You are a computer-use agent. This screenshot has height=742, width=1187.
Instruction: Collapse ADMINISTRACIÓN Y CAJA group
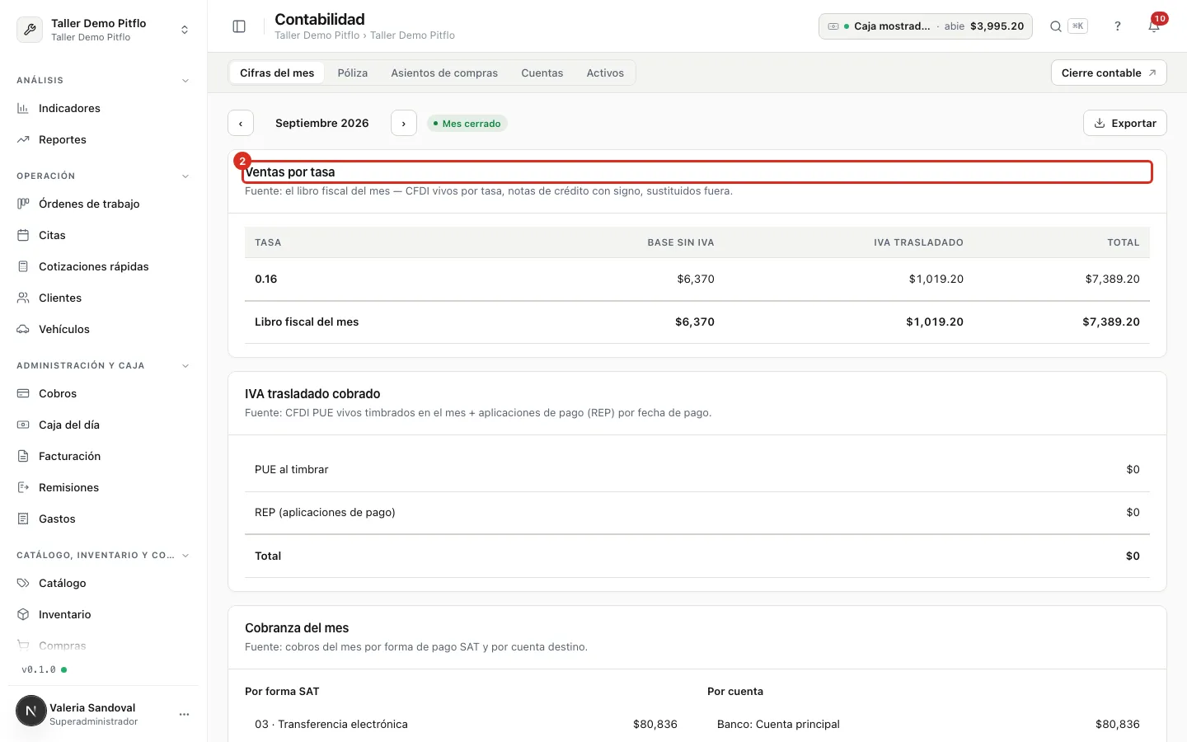[x=185, y=366]
